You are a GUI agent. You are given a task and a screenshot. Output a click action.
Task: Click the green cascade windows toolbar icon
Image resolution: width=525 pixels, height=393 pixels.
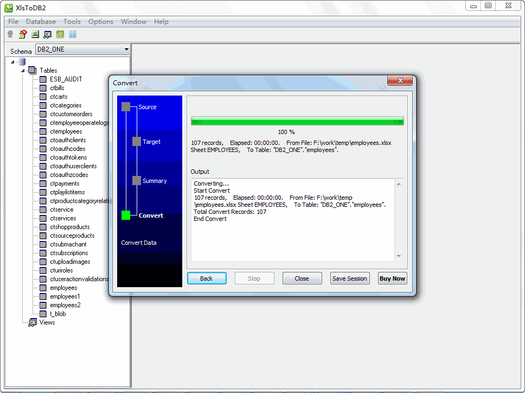tap(60, 34)
